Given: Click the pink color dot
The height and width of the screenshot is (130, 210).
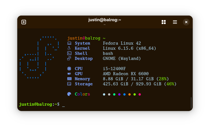Looking at the screenshot, I should (140, 94).
